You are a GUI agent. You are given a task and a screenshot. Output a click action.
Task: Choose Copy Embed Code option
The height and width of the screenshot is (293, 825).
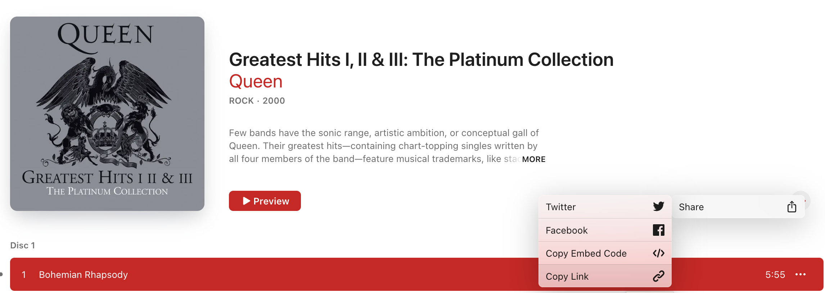point(605,253)
